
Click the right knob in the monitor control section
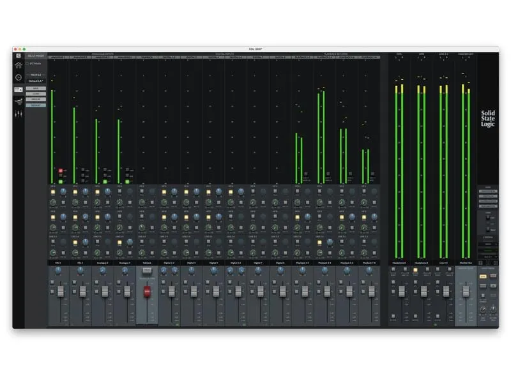click(x=493, y=309)
